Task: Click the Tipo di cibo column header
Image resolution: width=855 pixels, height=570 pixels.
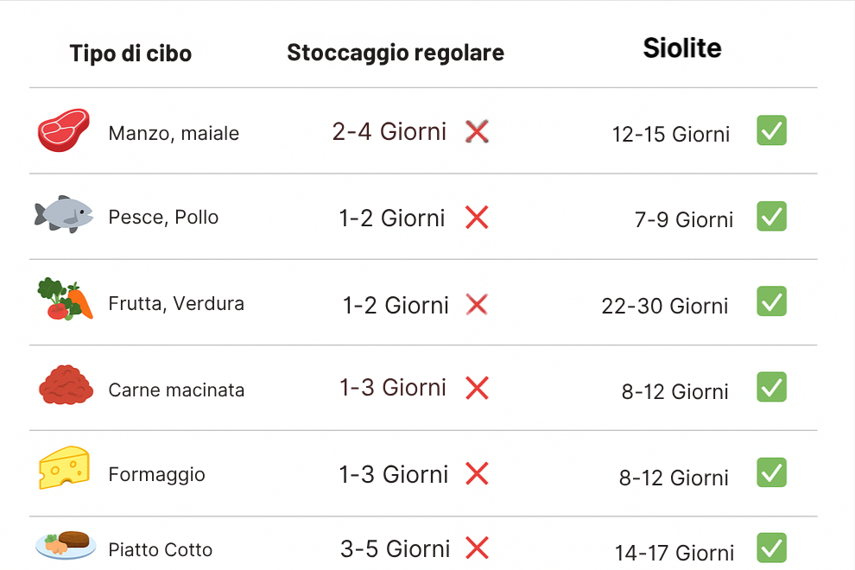Action: point(130,54)
